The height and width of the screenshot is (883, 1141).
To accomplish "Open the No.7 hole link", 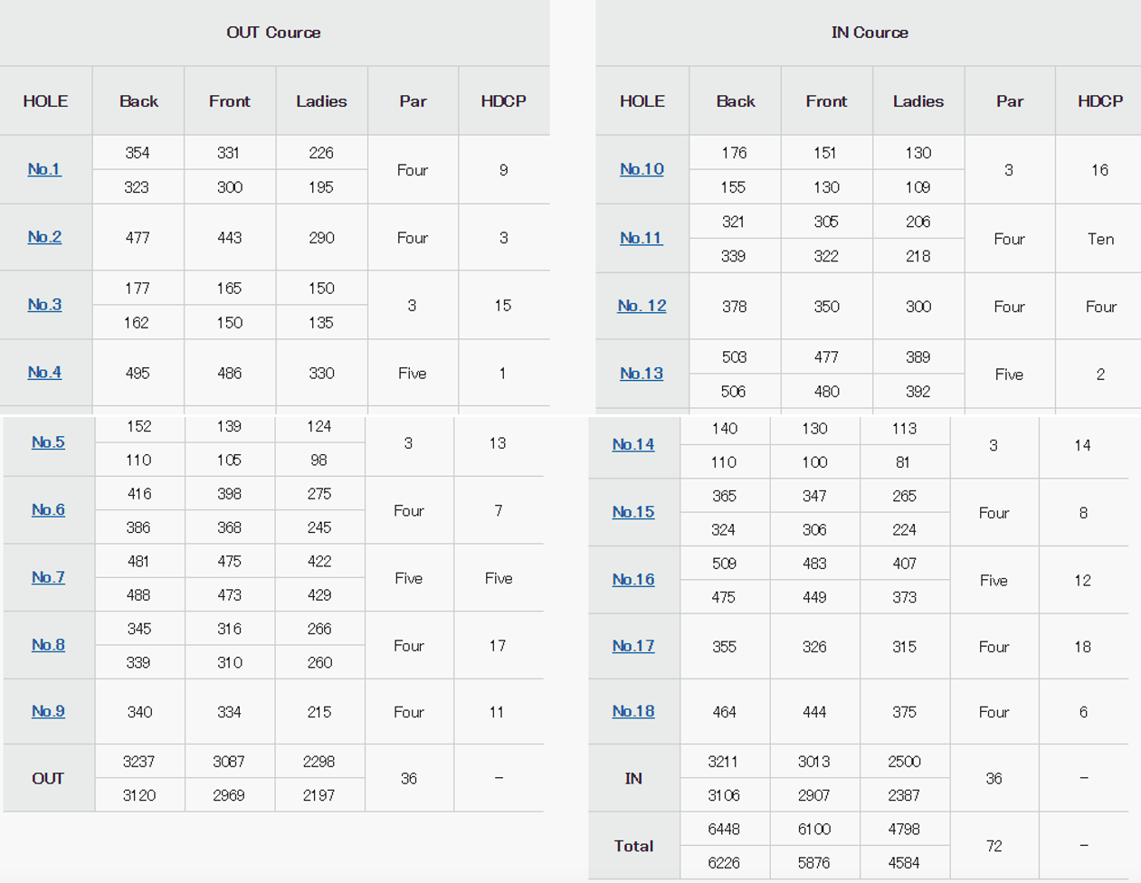I will (x=48, y=577).
